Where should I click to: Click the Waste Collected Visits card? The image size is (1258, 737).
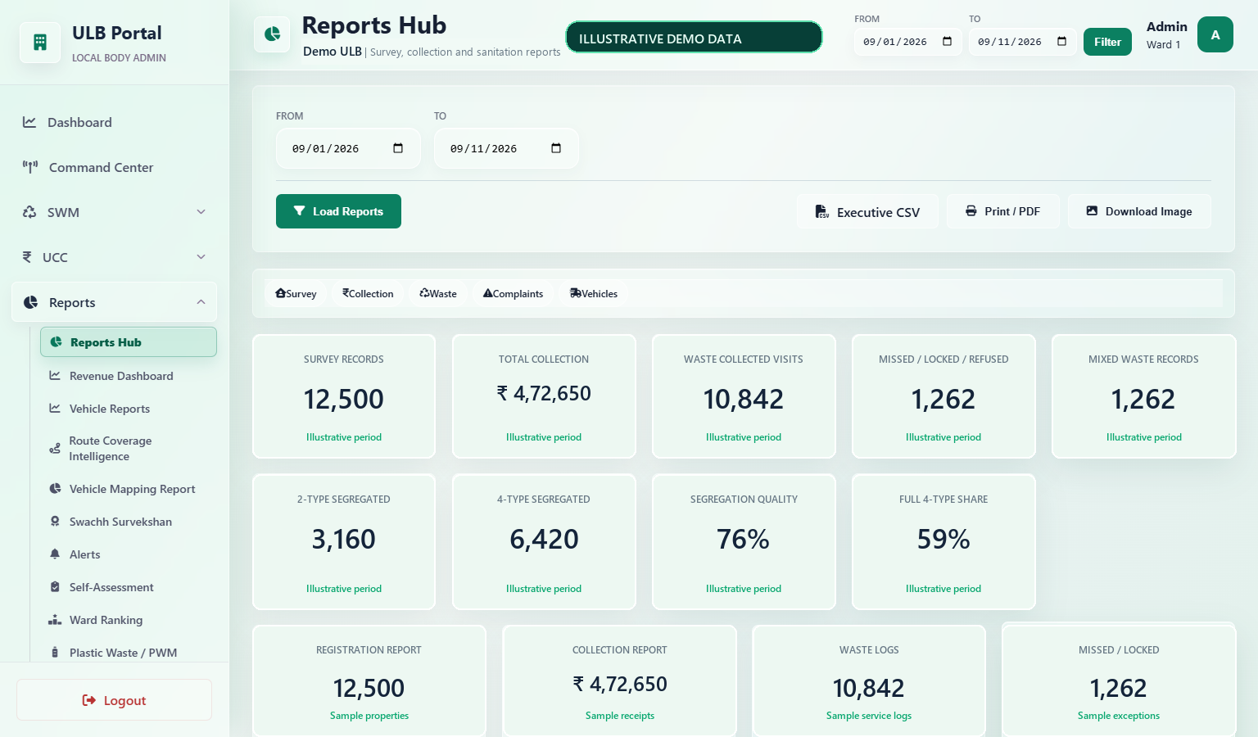click(x=744, y=396)
